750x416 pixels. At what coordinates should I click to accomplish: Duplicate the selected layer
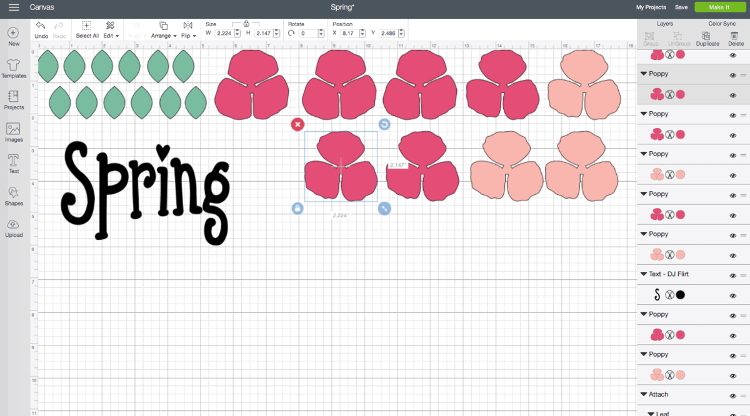(x=707, y=39)
